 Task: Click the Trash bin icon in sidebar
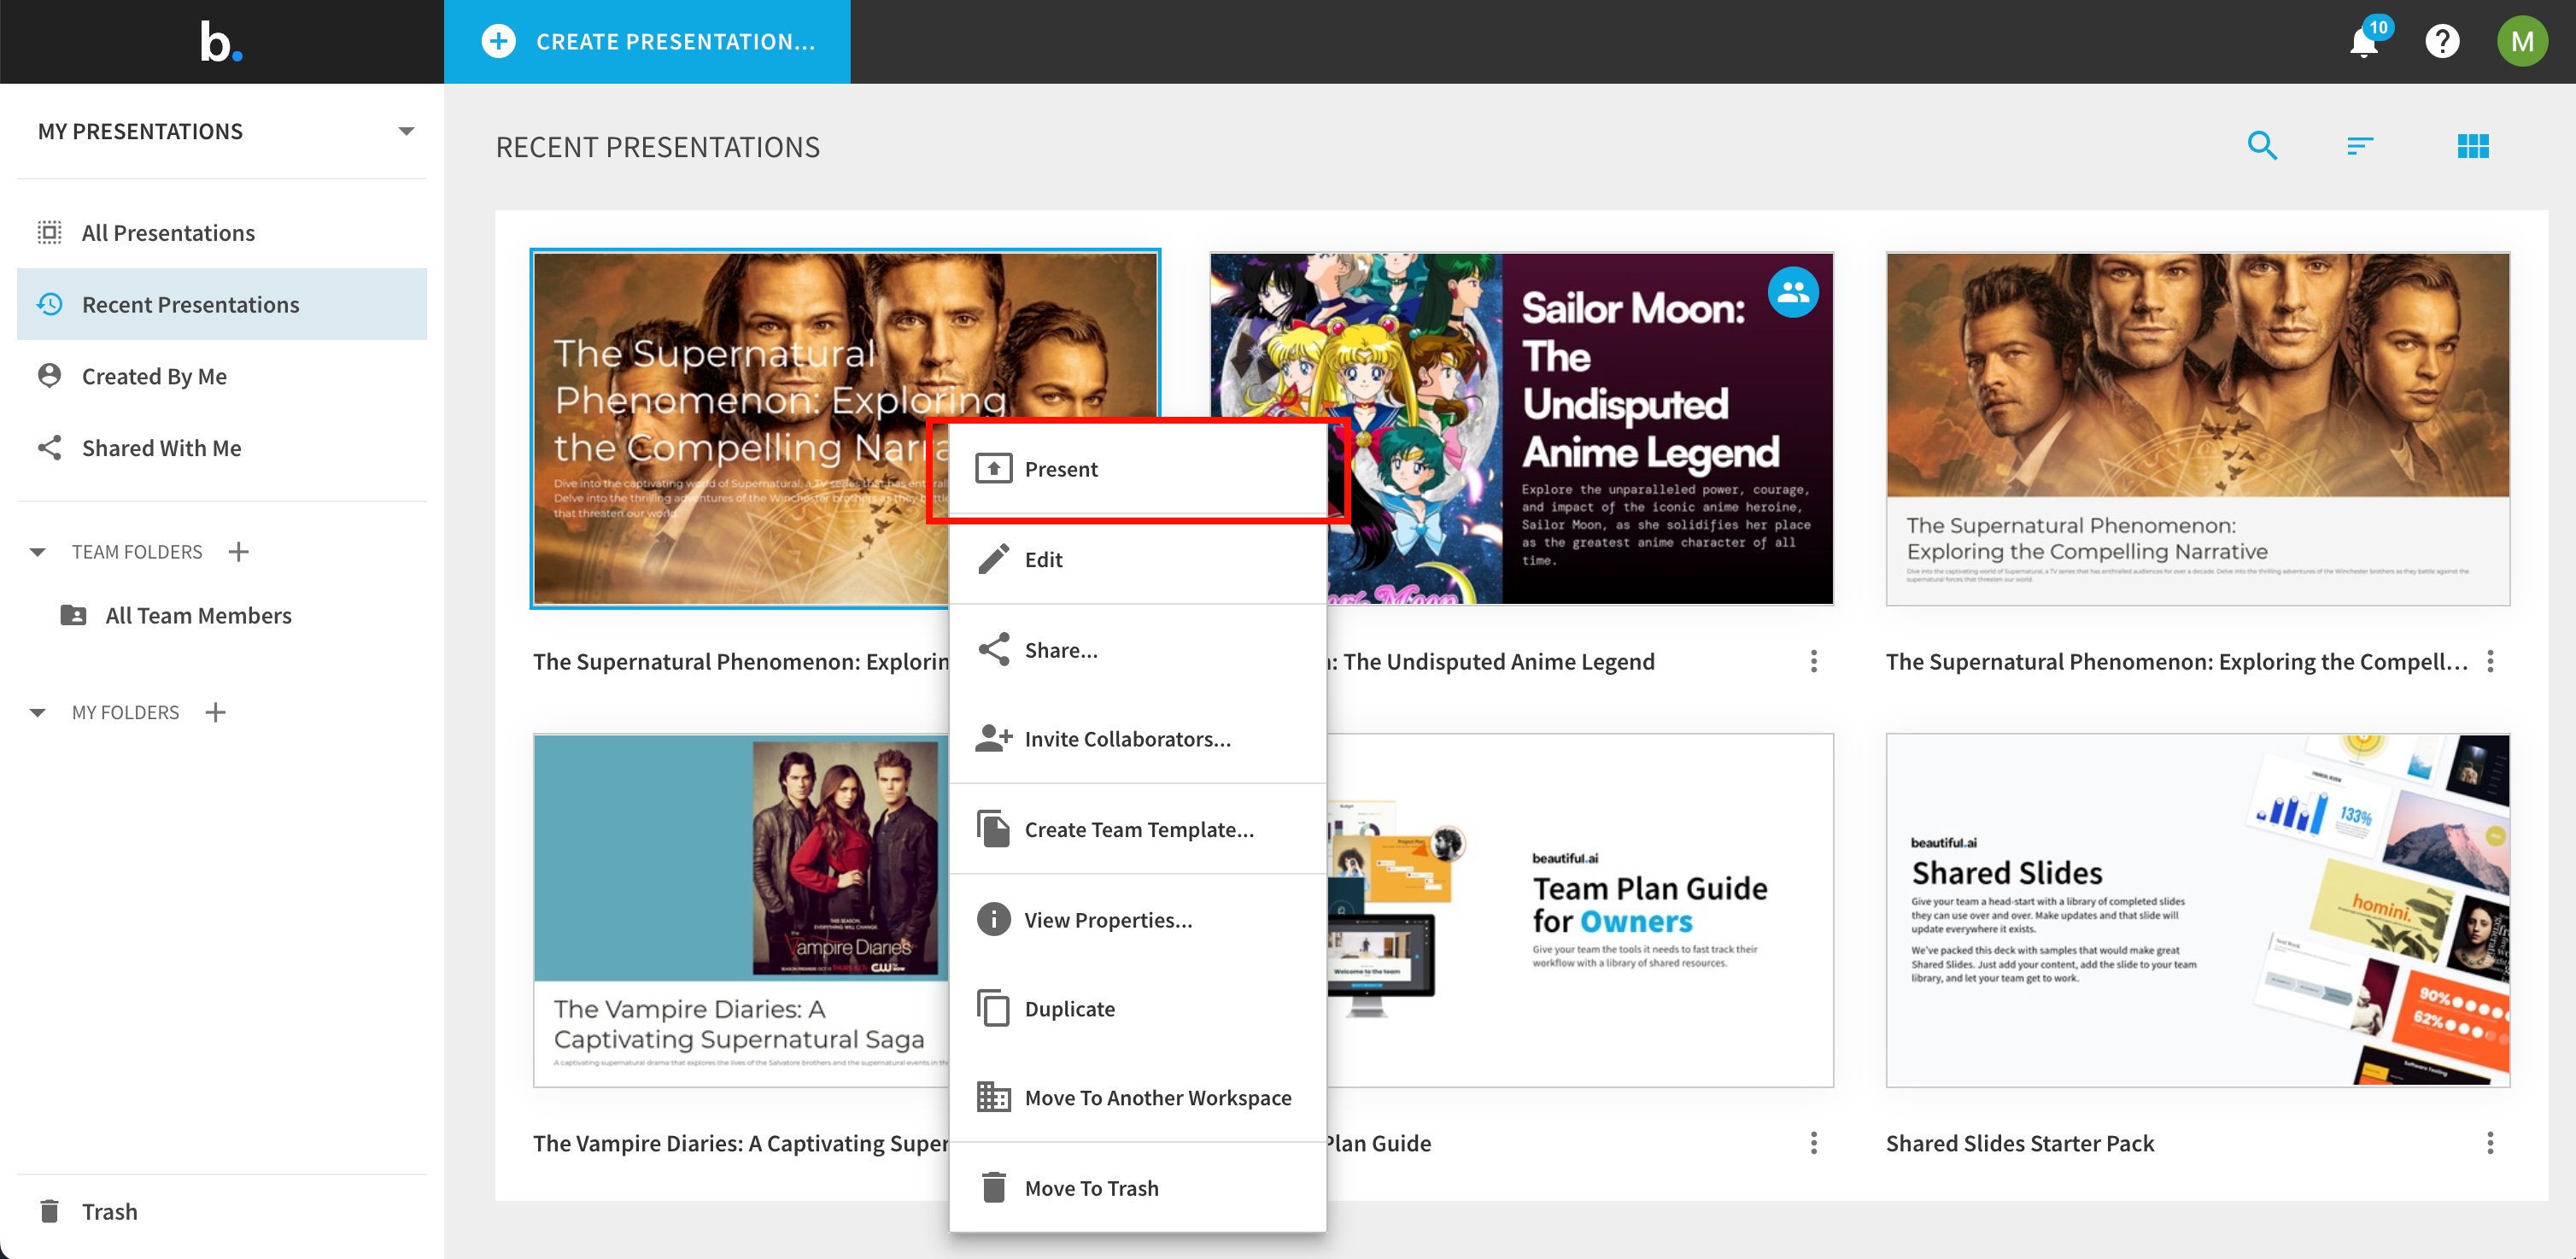coord(49,1211)
